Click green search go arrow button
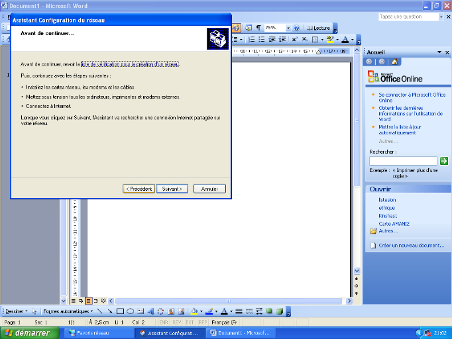This screenshot has height=339, width=452. pos(444,161)
